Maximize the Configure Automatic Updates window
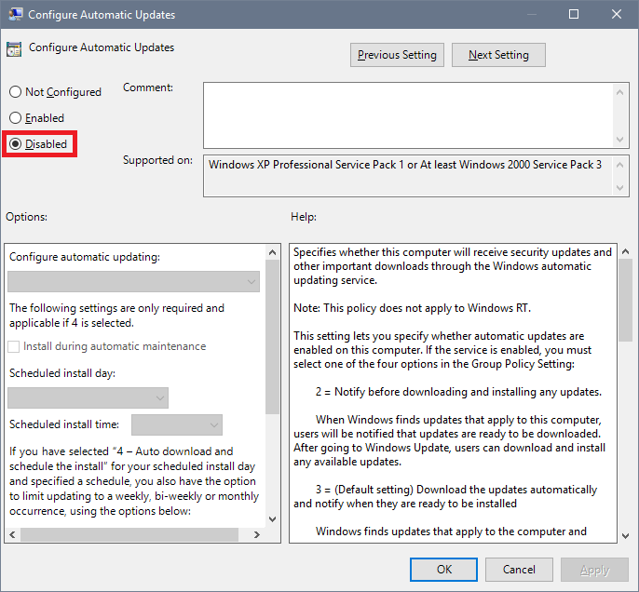The height and width of the screenshot is (592, 639). coord(574,14)
